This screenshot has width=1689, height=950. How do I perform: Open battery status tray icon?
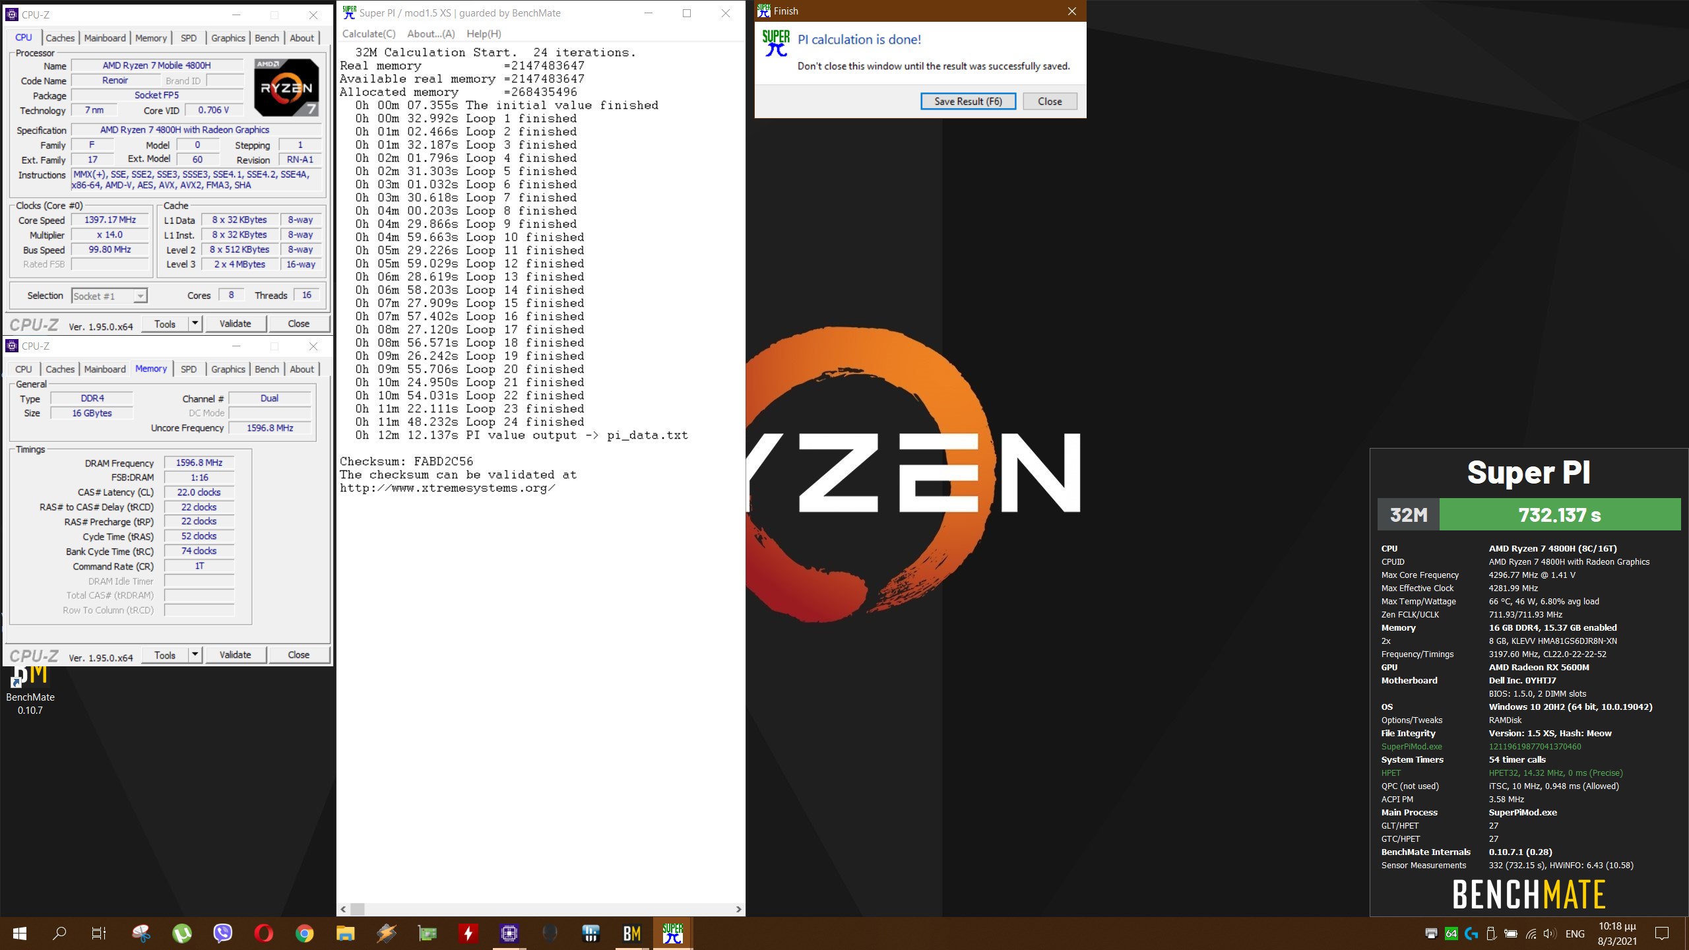tap(1510, 934)
